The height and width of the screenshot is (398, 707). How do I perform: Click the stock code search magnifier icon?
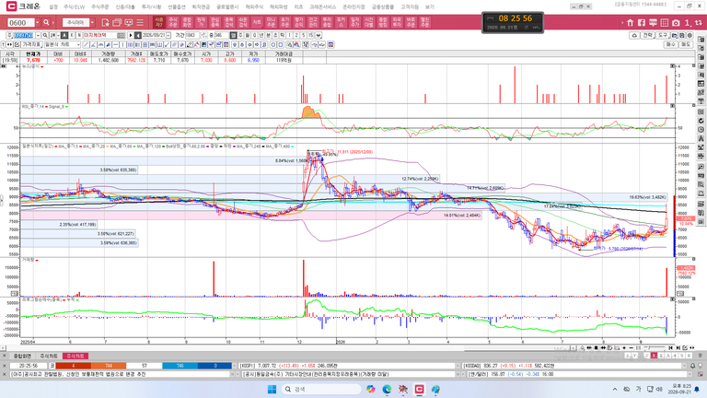[x=45, y=35]
